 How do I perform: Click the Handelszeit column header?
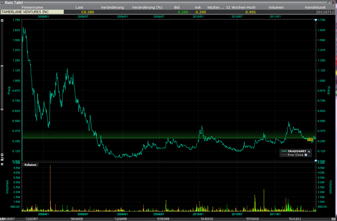coord(315,7)
